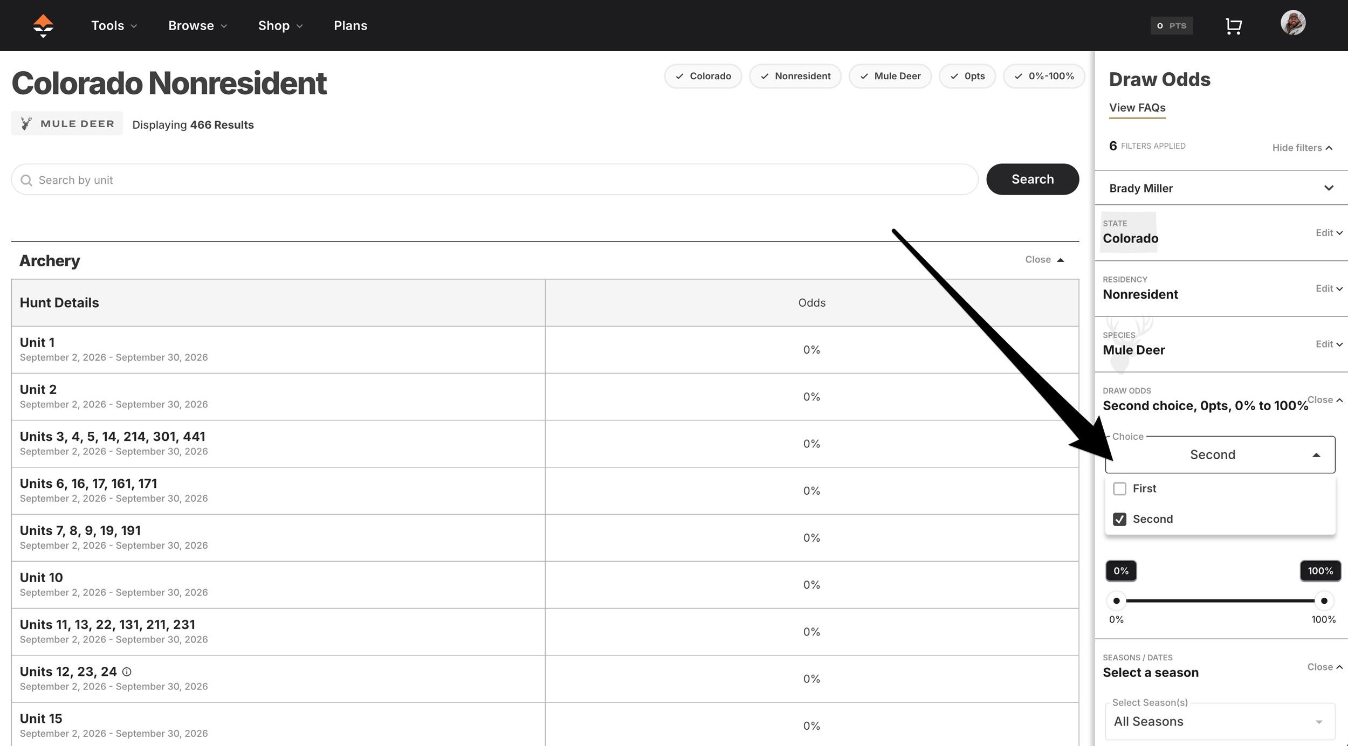Open the View FAQs link
Image resolution: width=1348 pixels, height=746 pixels.
click(1137, 108)
